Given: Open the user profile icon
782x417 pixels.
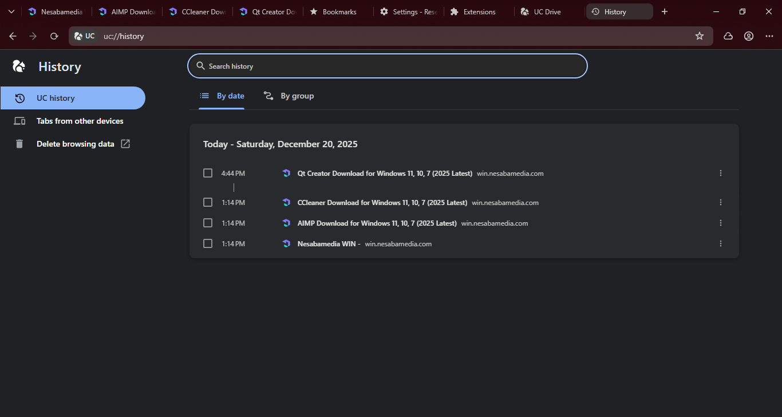Looking at the screenshot, I should pos(748,36).
